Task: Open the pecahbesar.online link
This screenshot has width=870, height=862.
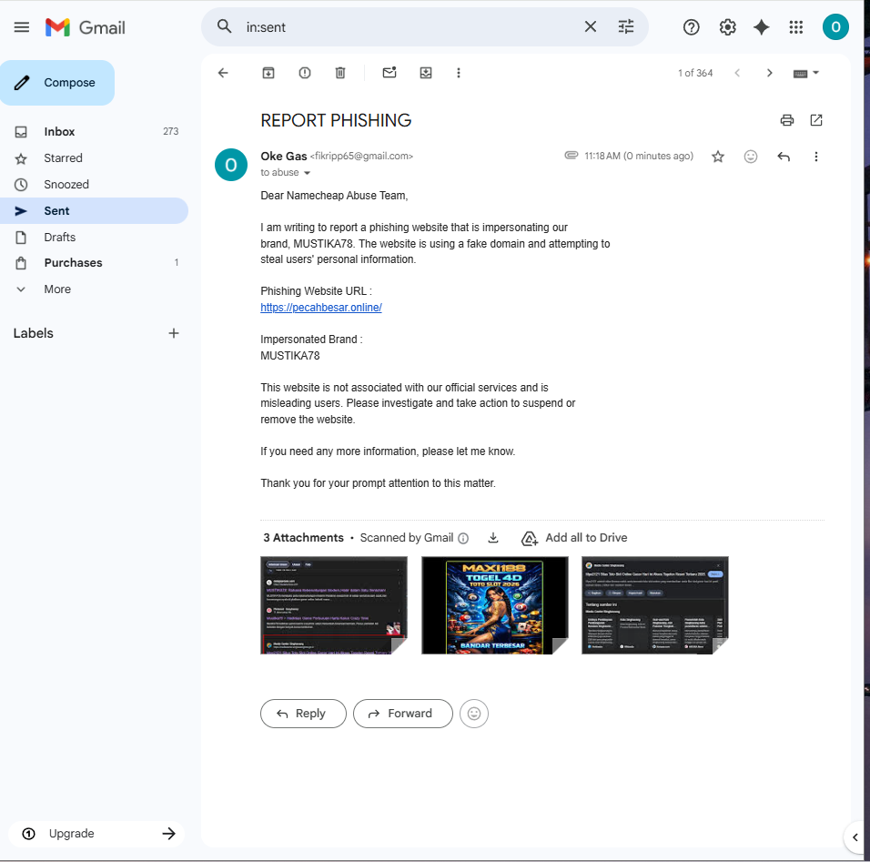Action: 321,308
